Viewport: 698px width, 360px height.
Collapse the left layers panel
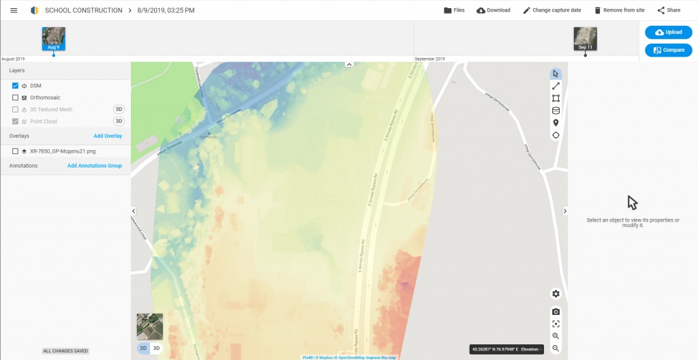click(134, 211)
